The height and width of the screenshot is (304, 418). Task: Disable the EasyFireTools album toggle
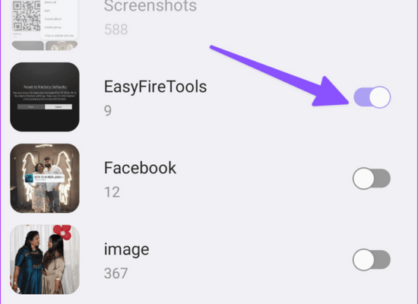pyautogui.click(x=372, y=97)
